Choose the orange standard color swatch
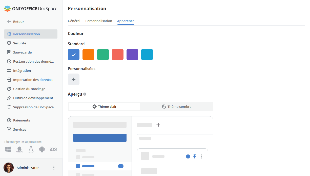 coord(88,55)
